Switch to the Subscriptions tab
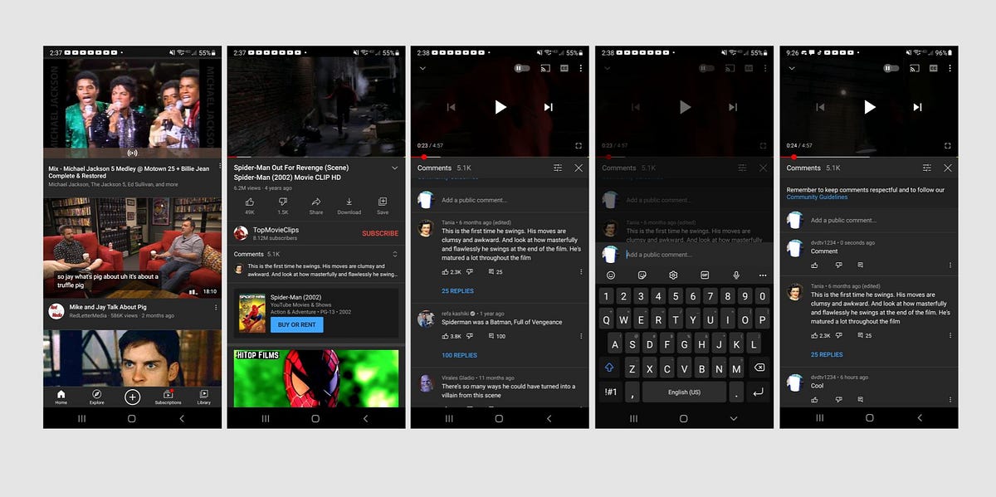Image resolution: width=996 pixels, height=497 pixels. 168,397
